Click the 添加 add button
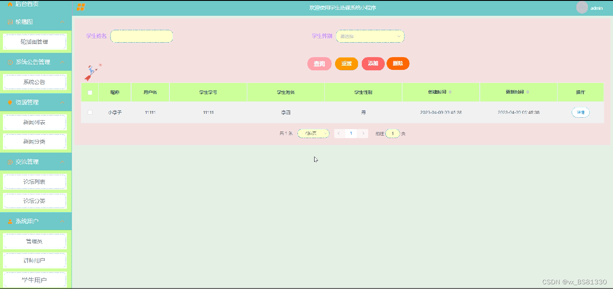This screenshot has width=613, height=289. [x=373, y=64]
